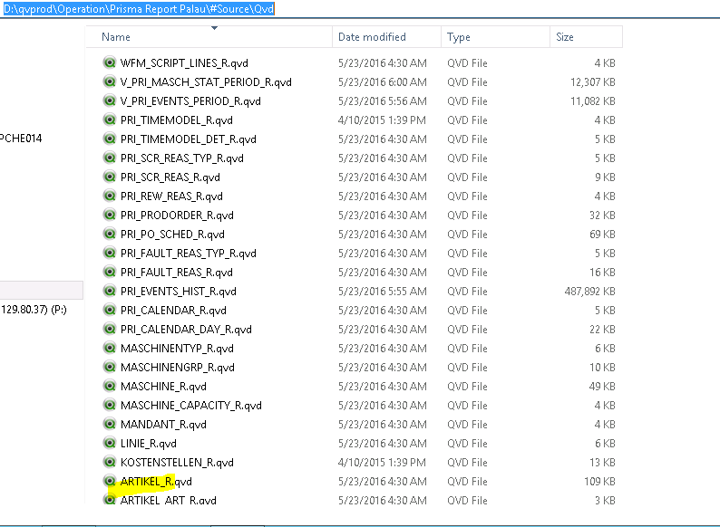
Task: Select file name PRI_CALENDAR_R.qvd
Action: 173,311
